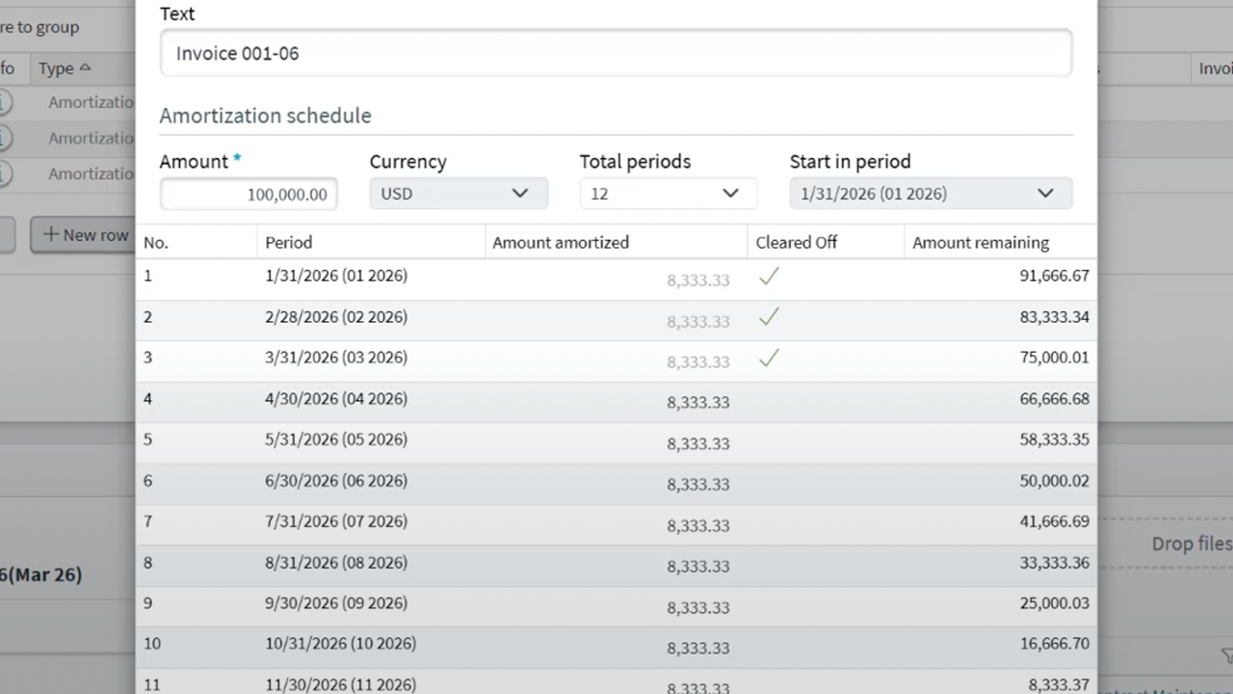Click the Amount field showing 100,000.00
Image resolution: width=1233 pixels, height=694 pixels.
(249, 194)
